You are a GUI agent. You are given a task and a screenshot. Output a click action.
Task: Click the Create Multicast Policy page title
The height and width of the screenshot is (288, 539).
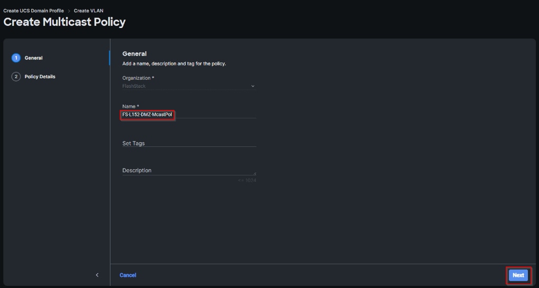pos(64,22)
